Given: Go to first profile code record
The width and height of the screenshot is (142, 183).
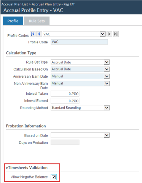Looking at the screenshot, I should click(33, 34).
